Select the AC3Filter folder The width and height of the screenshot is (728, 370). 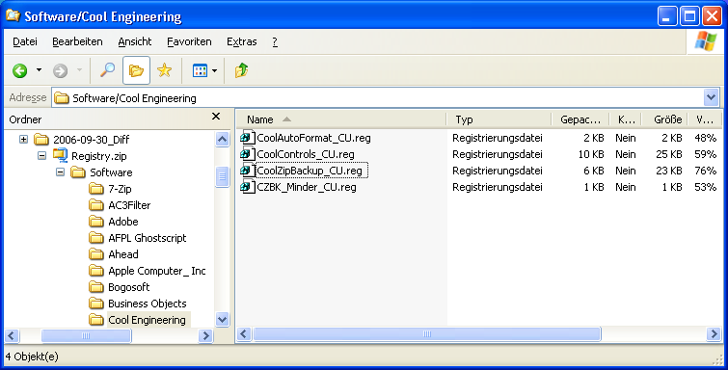(x=129, y=205)
